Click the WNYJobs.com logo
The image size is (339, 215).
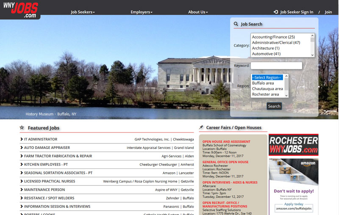(x=20, y=10)
